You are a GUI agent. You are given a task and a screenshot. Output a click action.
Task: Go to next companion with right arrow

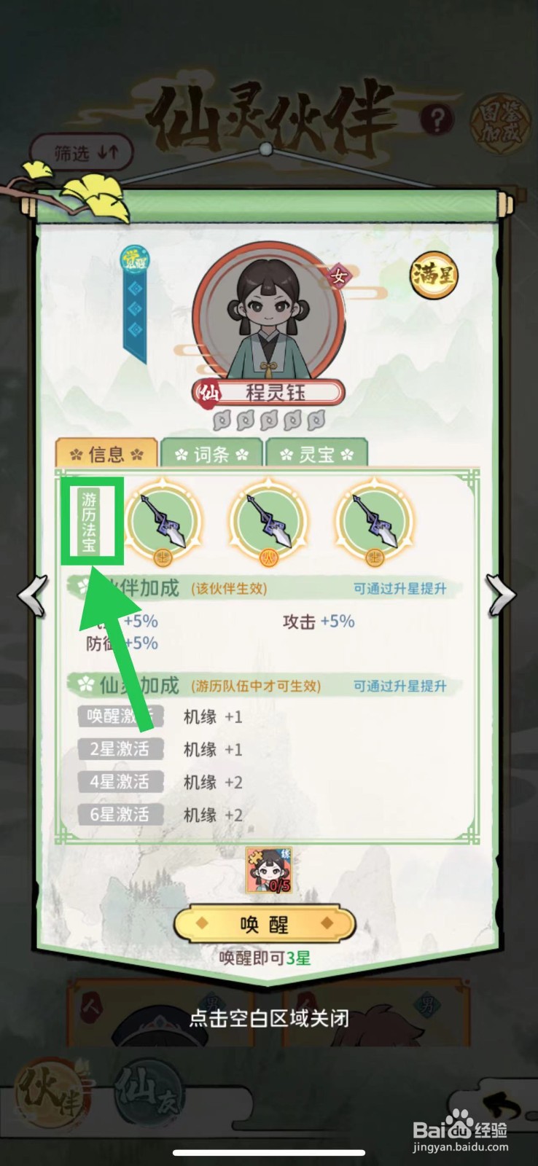pos(501,596)
